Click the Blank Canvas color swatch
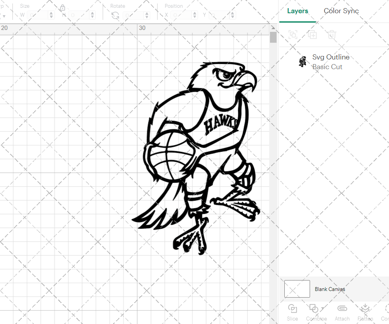Screen dimensions: 389x324 pos(297,289)
